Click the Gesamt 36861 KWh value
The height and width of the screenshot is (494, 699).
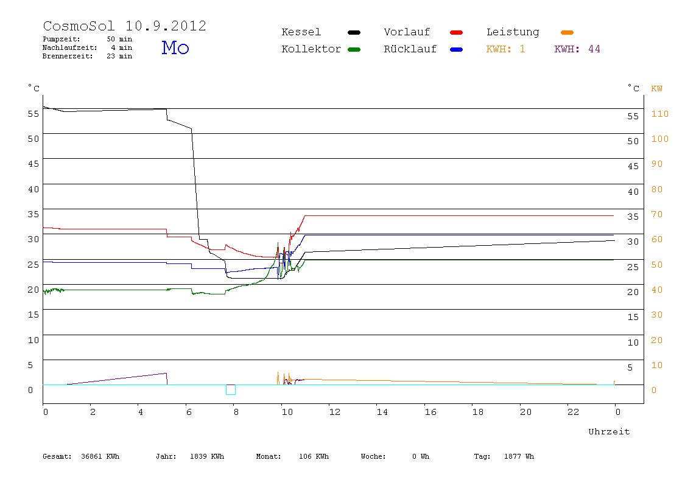pos(100,456)
